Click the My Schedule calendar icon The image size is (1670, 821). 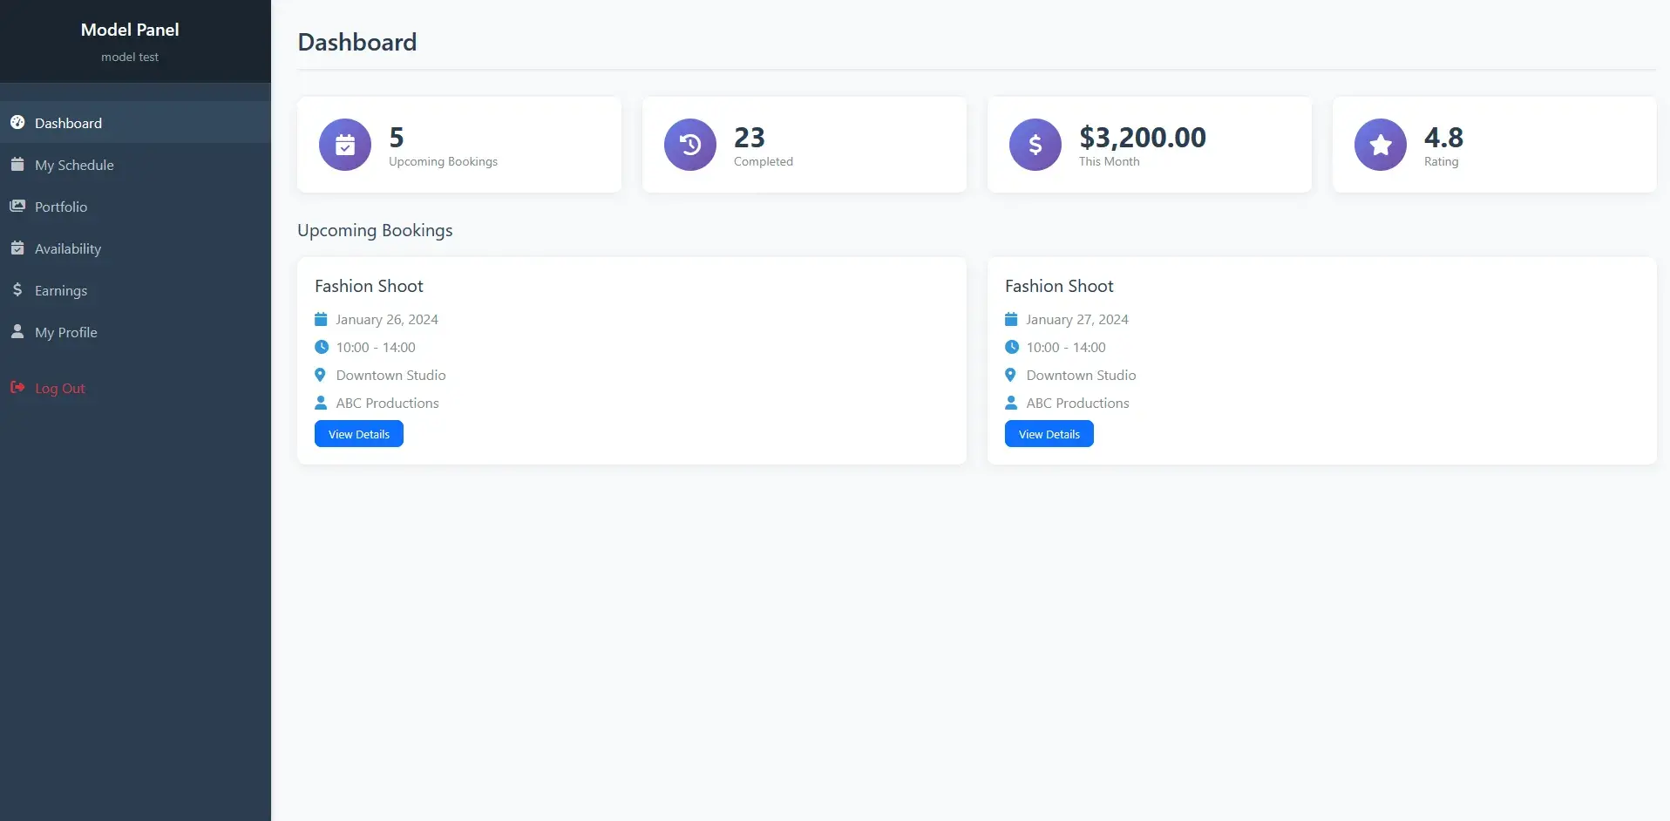(x=17, y=165)
